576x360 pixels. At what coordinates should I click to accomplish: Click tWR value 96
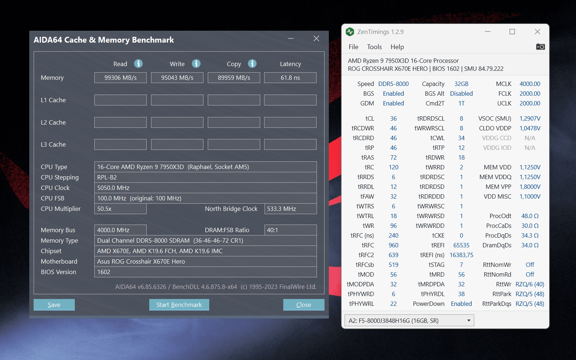click(394, 226)
